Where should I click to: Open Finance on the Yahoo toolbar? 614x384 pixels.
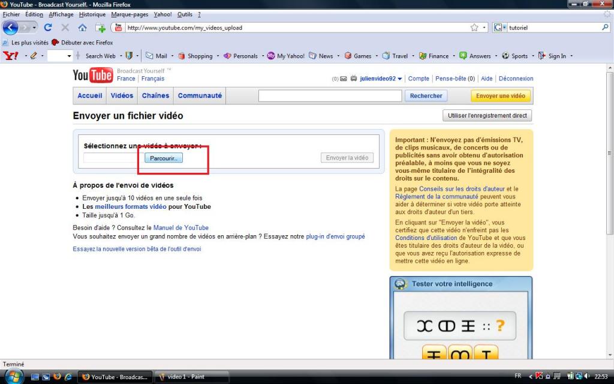click(x=434, y=56)
